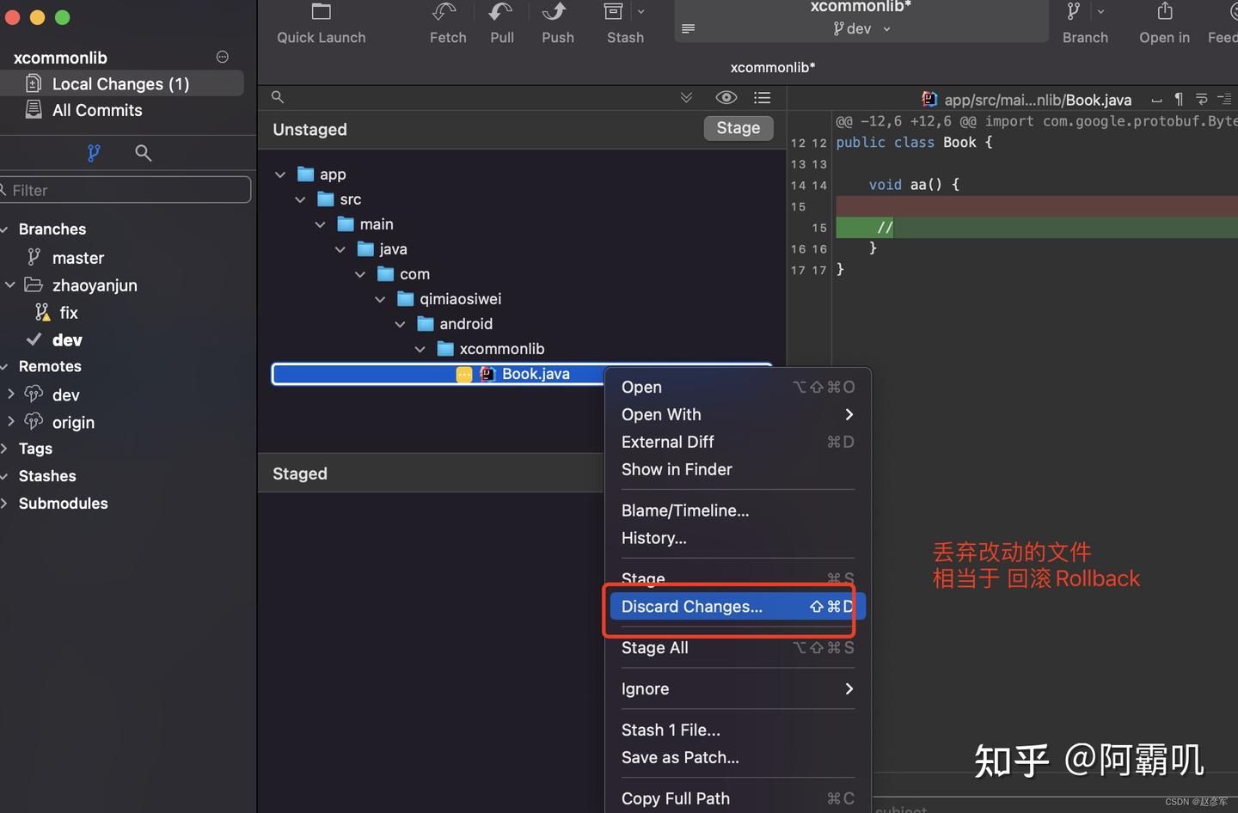Image resolution: width=1238 pixels, height=813 pixels.
Task: Toggle the eye visibility icon in file list header
Action: tap(726, 97)
